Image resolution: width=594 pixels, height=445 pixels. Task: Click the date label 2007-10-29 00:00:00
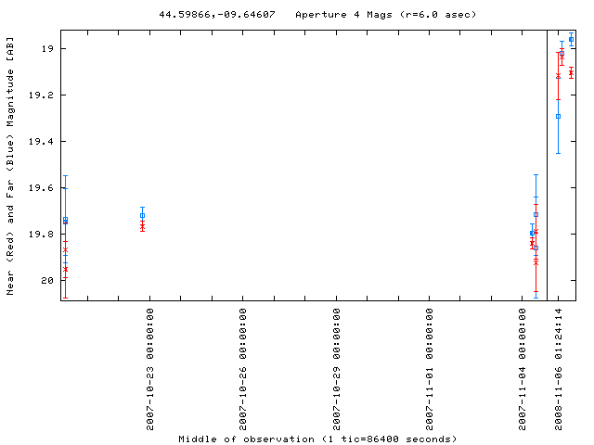336,369
